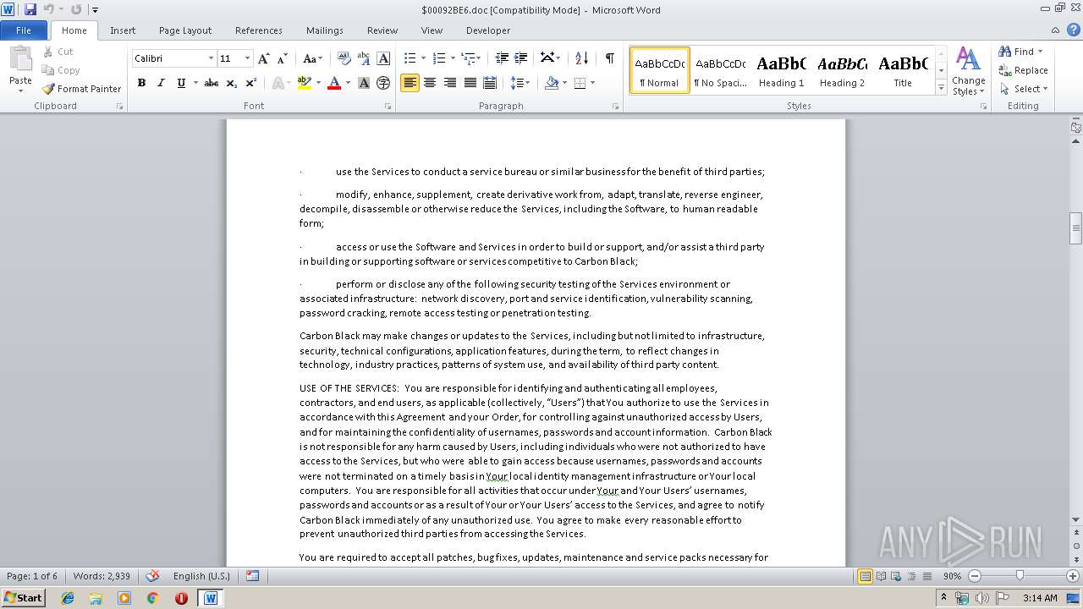The width and height of the screenshot is (1083, 609).
Task: Click the Copy command
Action: pyautogui.click(x=61, y=70)
